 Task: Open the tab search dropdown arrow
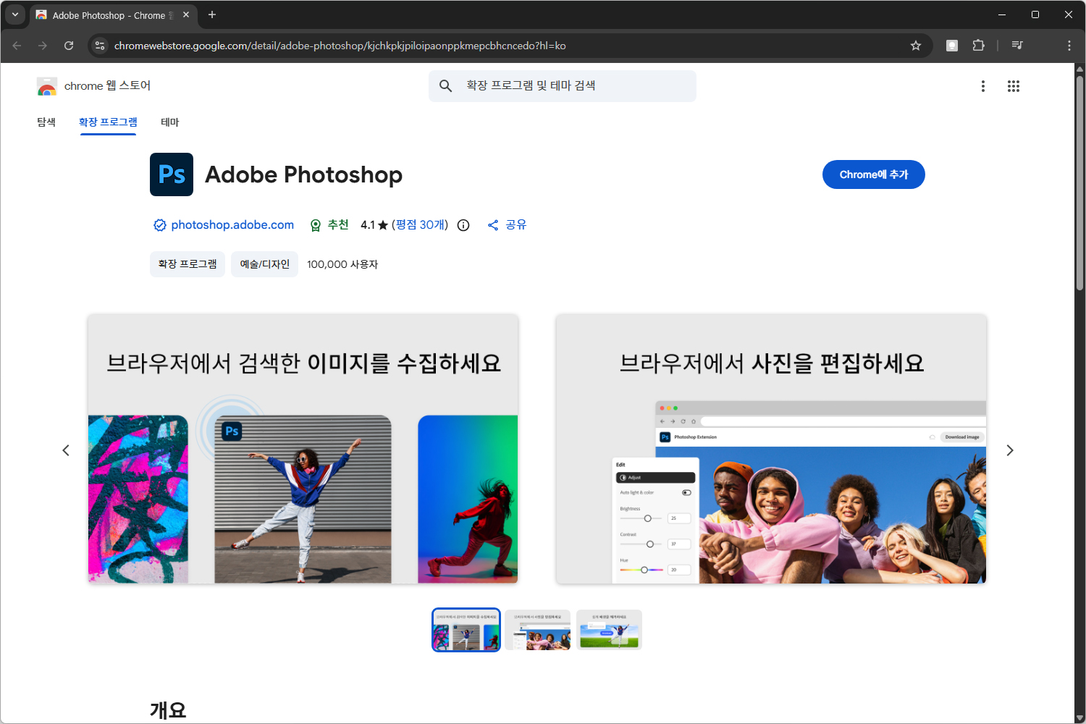tap(15, 14)
